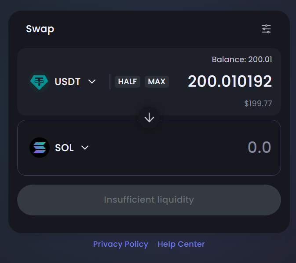296x263 pixels.
Task: Open token selector via SOL label
Action: (64, 148)
